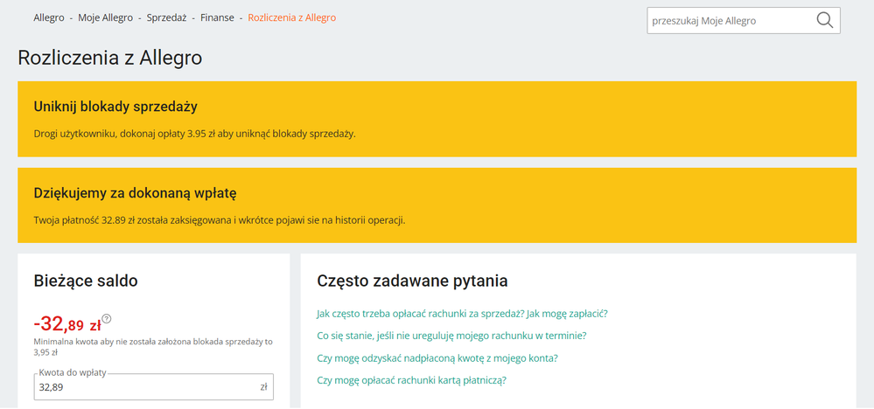Click the text asking for a 3.95 zł payment
The image size is (874, 409).
[x=194, y=134]
